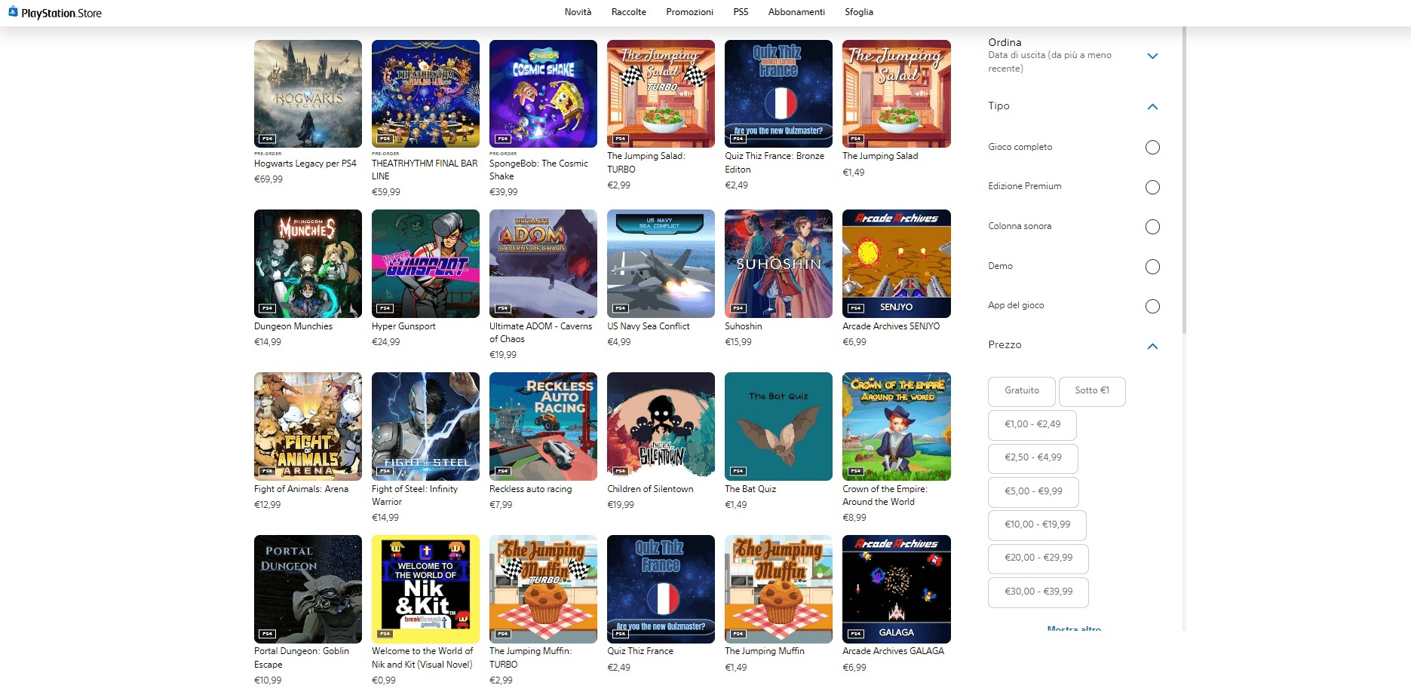Filter by €30,00 - €39,99 price range
1411x691 pixels.
tap(1038, 592)
